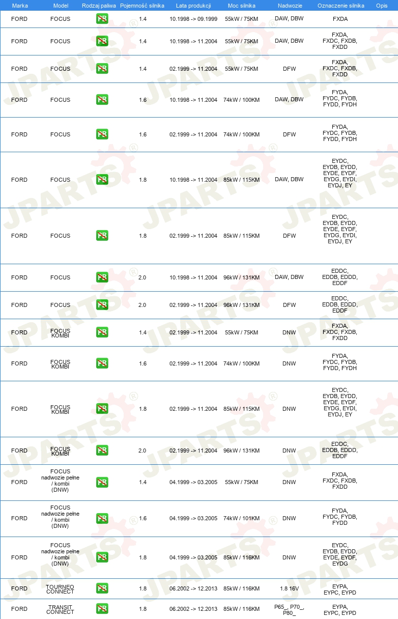Click fuel type icon for Transit Connect
398x619 pixels.
[102, 609]
